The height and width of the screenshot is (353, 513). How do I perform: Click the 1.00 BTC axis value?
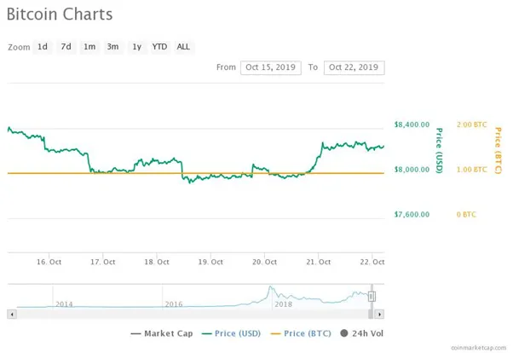coord(472,170)
